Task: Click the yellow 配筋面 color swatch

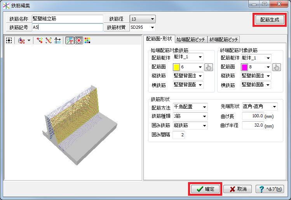Action: [176, 67]
